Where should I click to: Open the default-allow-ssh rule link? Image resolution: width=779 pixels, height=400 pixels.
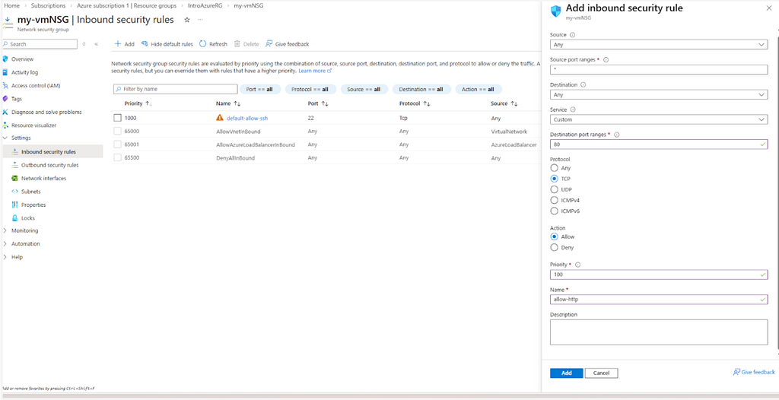(247, 119)
